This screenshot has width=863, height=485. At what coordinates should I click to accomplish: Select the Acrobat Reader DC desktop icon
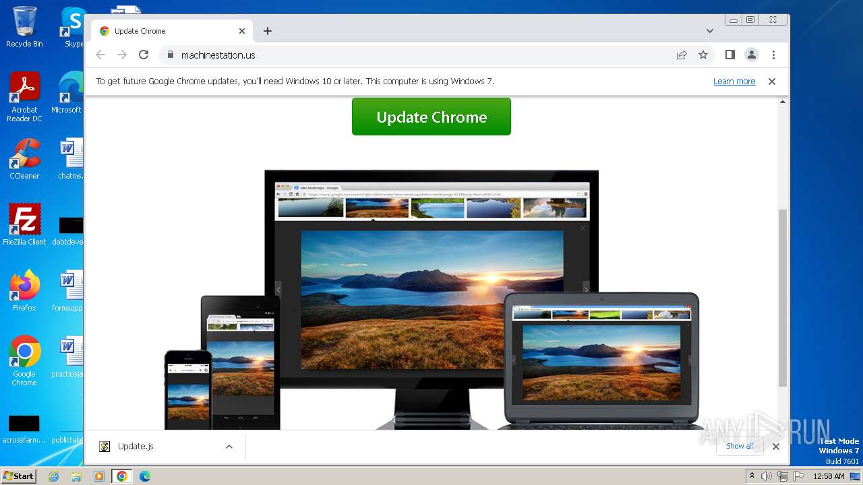click(x=24, y=97)
